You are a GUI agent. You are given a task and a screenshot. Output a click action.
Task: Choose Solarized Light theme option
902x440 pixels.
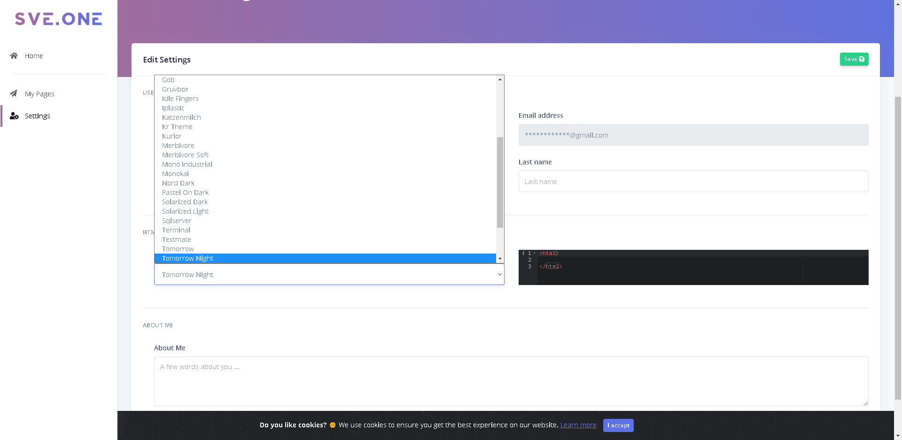pos(325,211)
